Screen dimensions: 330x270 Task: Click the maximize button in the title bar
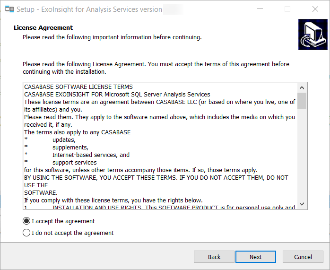[287, 9]
